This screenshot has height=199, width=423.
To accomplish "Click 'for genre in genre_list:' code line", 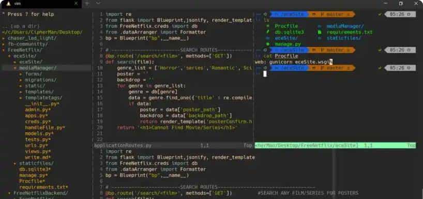I will (152, 86).
